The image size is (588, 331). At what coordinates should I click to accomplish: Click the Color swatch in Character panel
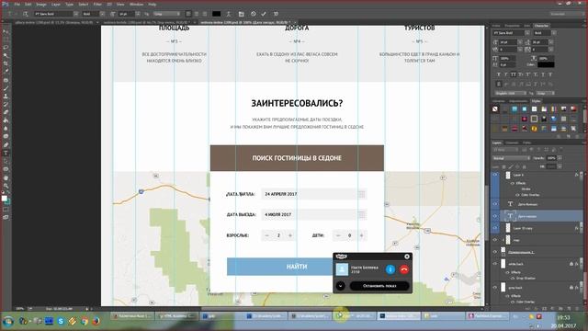tap(546, 64)
